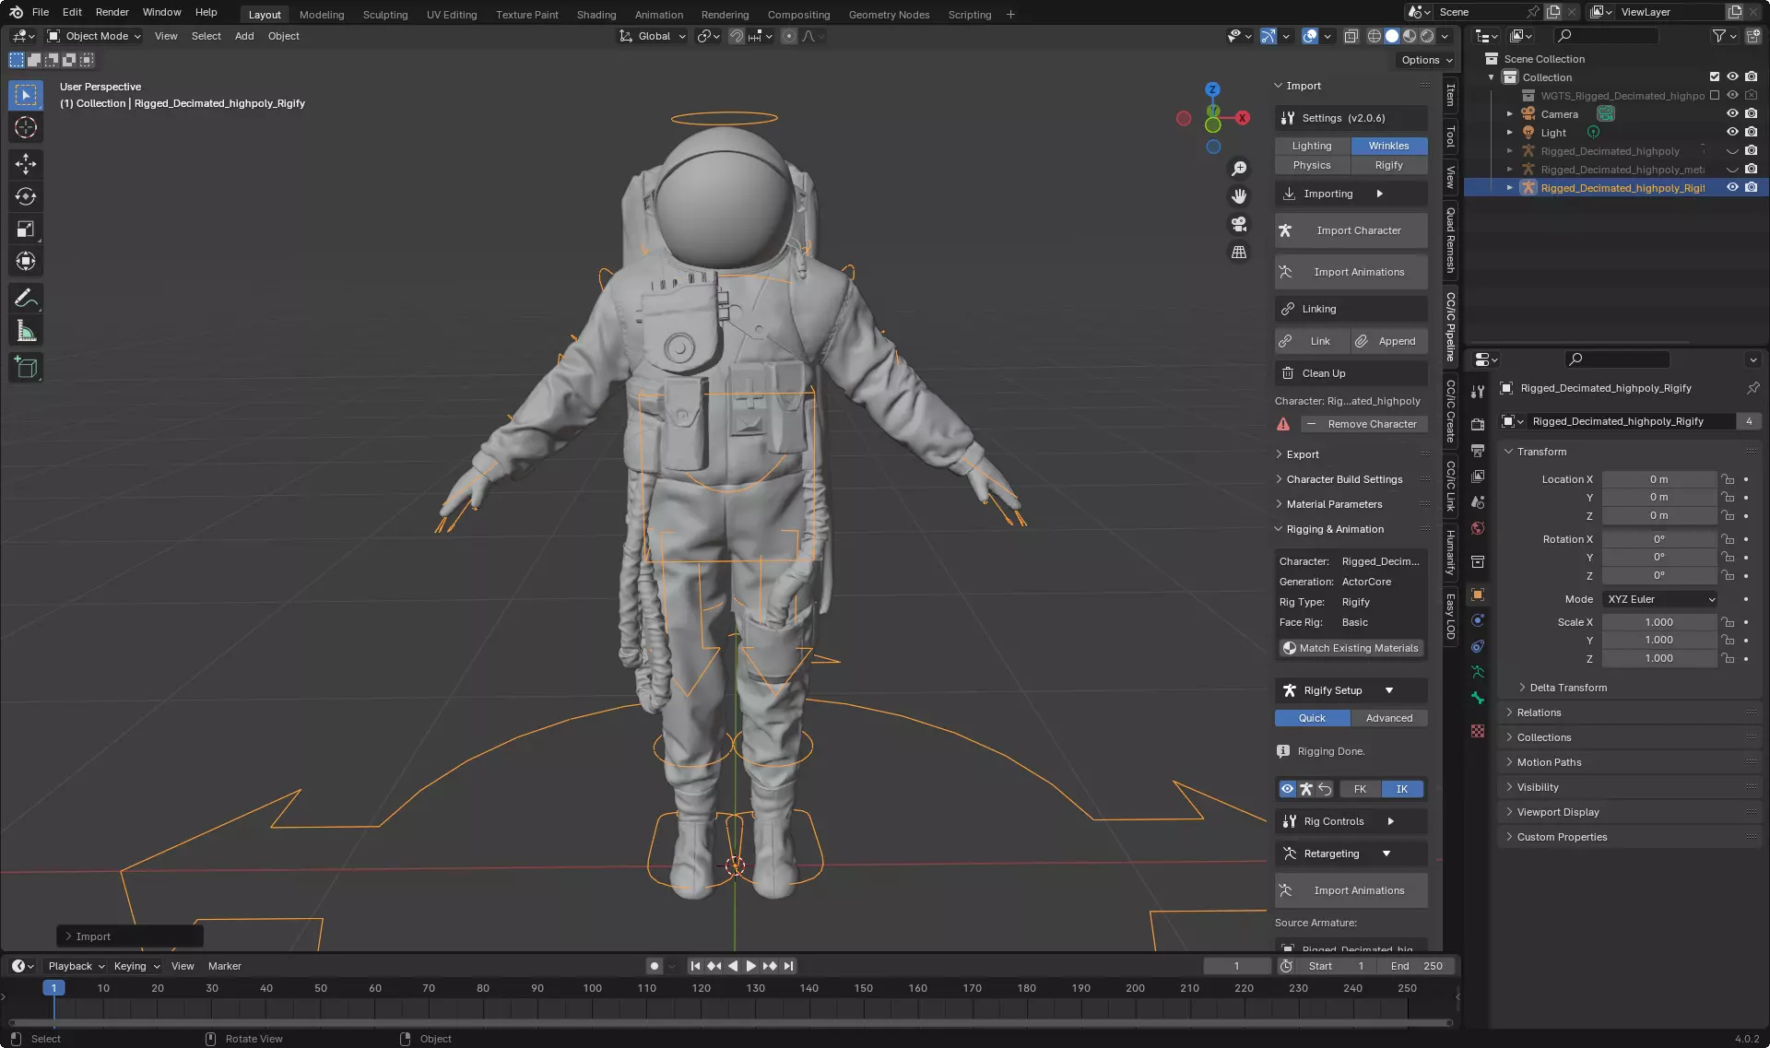Expand the Relations panel
The width and height of the screenshot is (1770, 1048).
(x=1539, y=712)
